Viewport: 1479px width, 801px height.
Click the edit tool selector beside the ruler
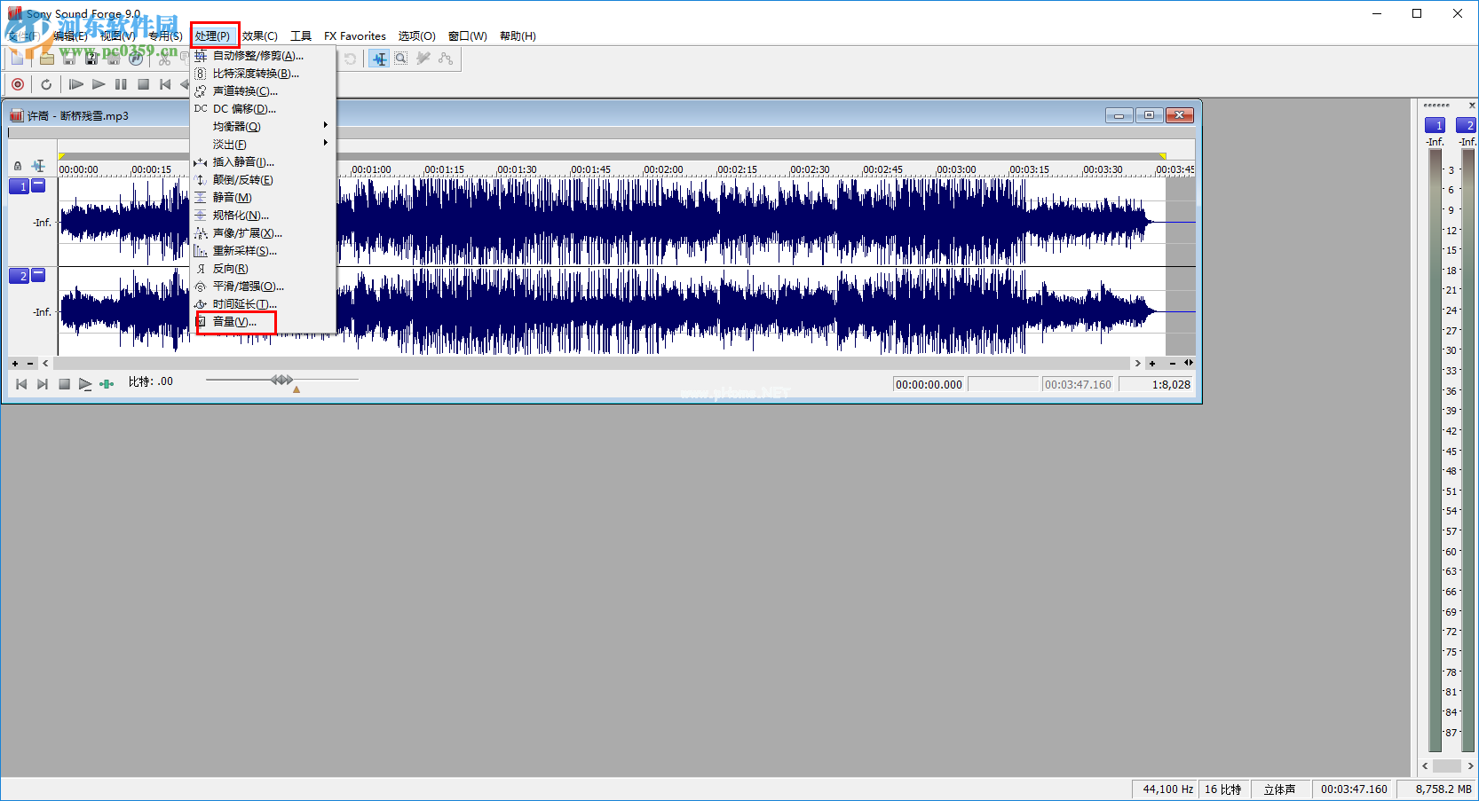[38, 166]
